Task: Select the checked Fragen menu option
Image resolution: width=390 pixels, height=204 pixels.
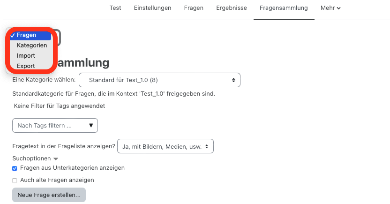Action: [27, 35]
